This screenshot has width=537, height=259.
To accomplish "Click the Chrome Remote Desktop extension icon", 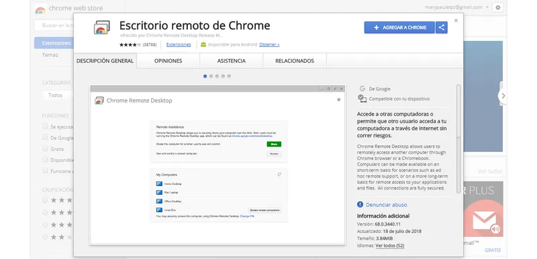I will [102, 27].
